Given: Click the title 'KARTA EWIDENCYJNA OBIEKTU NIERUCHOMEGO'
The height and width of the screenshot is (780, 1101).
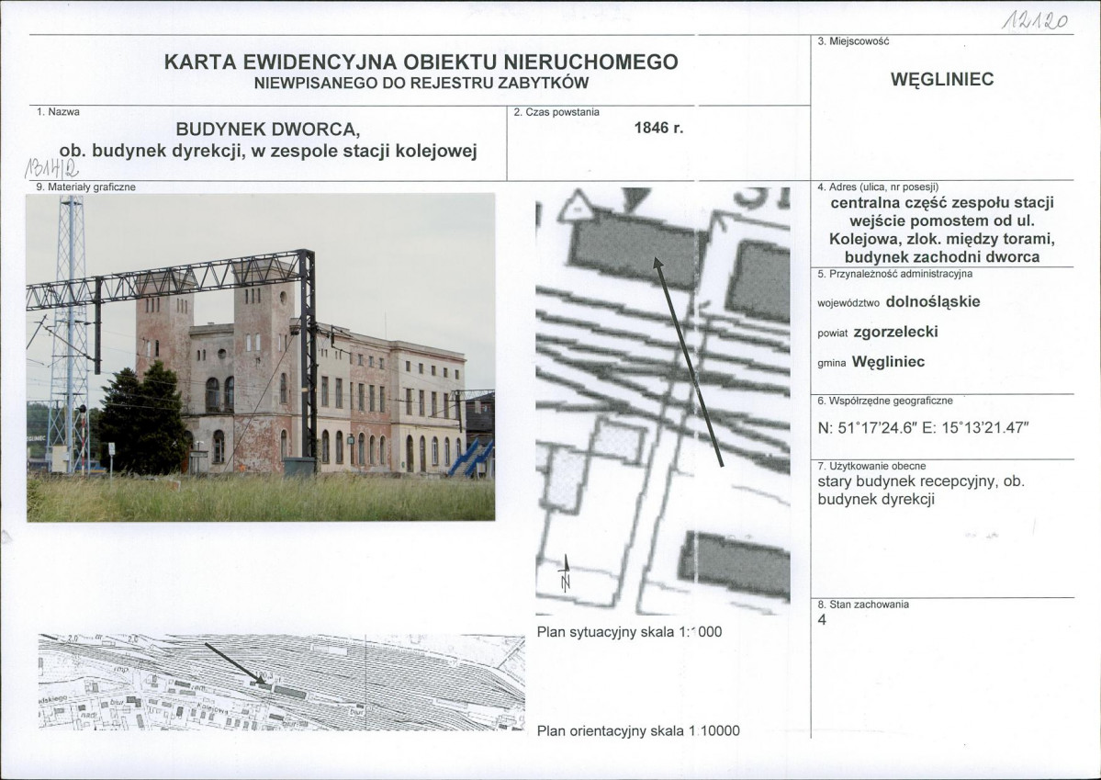Looking at the screenshot, I should coord(421,62).
